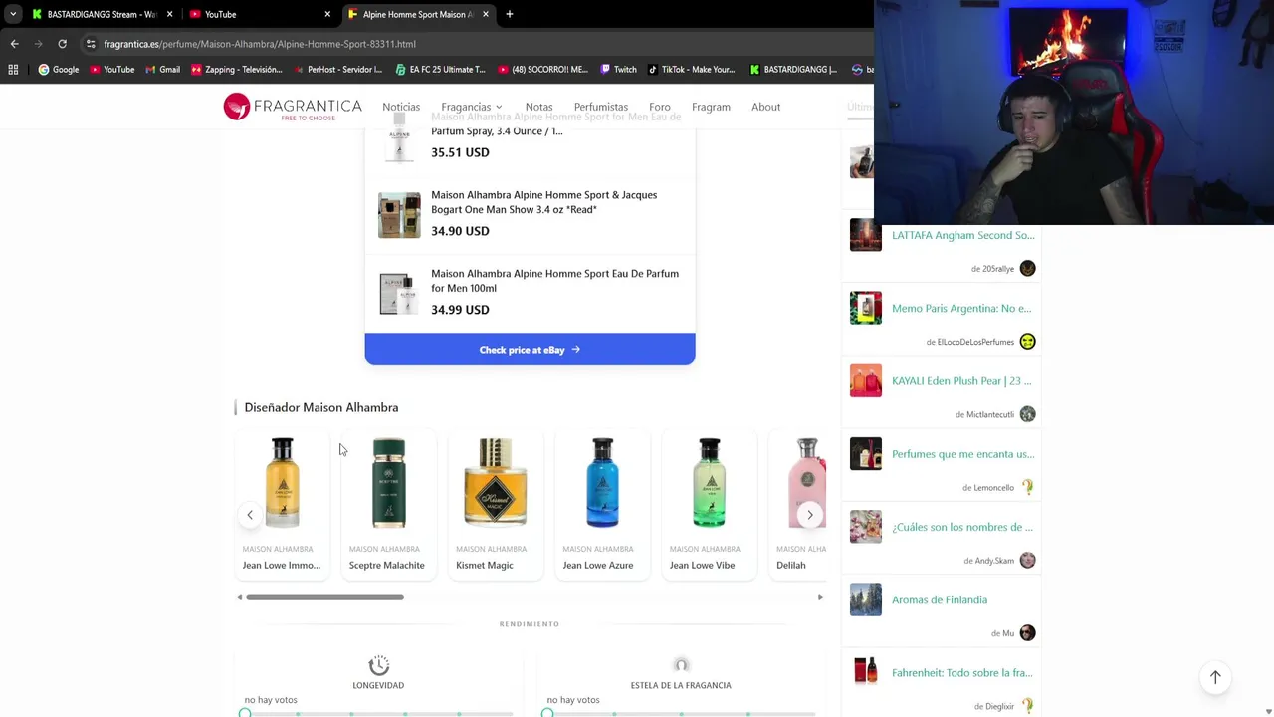Click the Longevidad vote slider
This screenshot has width=1274, height=717.
(x=378, y=713)
